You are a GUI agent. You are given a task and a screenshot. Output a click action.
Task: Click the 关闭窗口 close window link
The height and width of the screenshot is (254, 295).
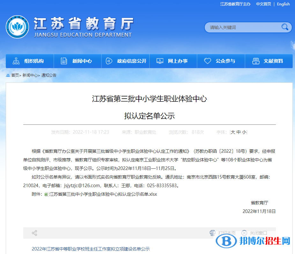pyautogui.click(x=258, y=233)
